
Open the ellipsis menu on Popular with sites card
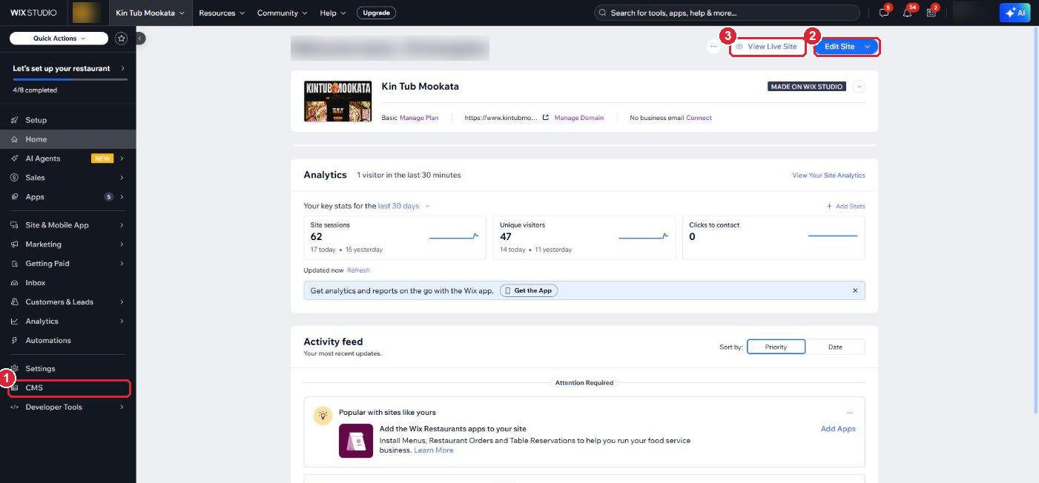(x=849, y=413)
